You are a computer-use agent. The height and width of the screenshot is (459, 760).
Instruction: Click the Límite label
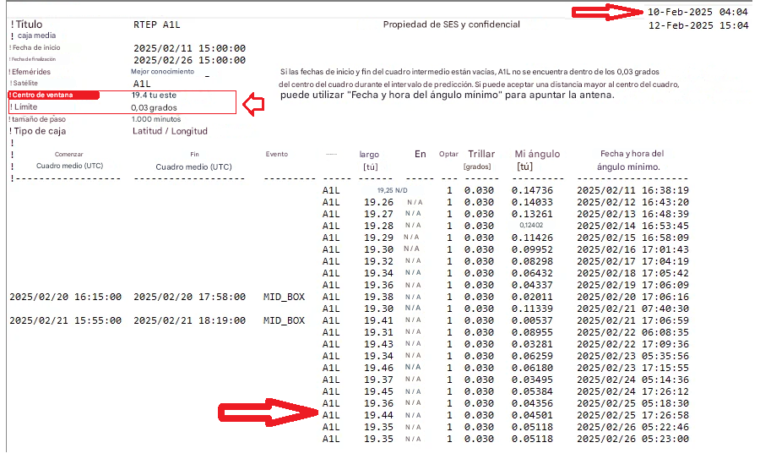pyautogui.click(x=25, y=107)
